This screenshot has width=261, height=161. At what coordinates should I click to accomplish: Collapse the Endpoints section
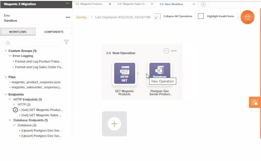(x=6, y=94)
